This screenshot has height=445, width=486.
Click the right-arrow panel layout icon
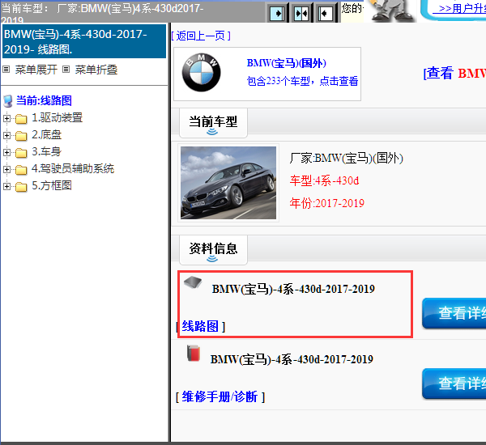(277, 13)
